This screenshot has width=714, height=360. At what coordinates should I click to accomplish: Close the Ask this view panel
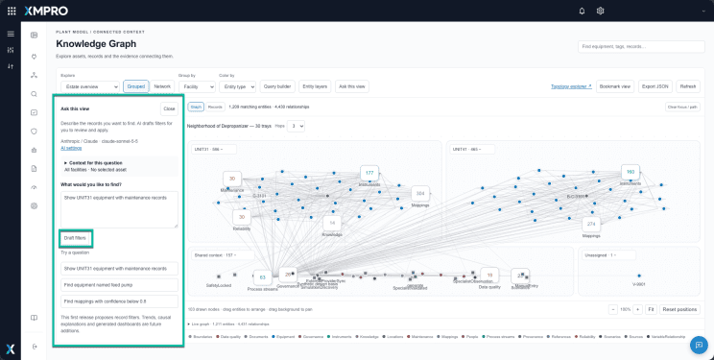[x=170, y=108]
